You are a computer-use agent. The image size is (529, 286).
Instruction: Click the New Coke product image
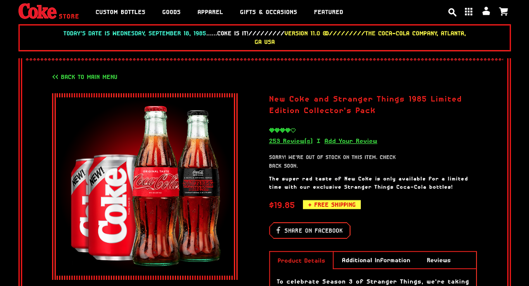coord(145,186)
